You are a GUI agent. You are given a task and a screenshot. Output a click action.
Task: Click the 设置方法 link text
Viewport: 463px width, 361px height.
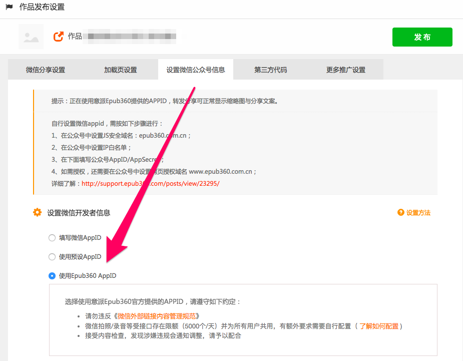pyautogui.click(x=418, y=213)
